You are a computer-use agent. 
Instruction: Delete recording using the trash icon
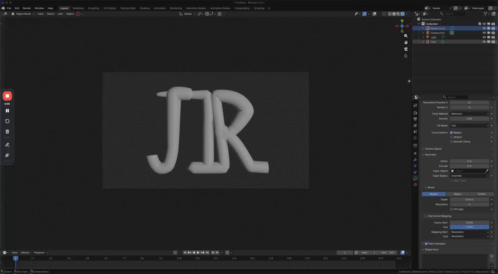7,132
